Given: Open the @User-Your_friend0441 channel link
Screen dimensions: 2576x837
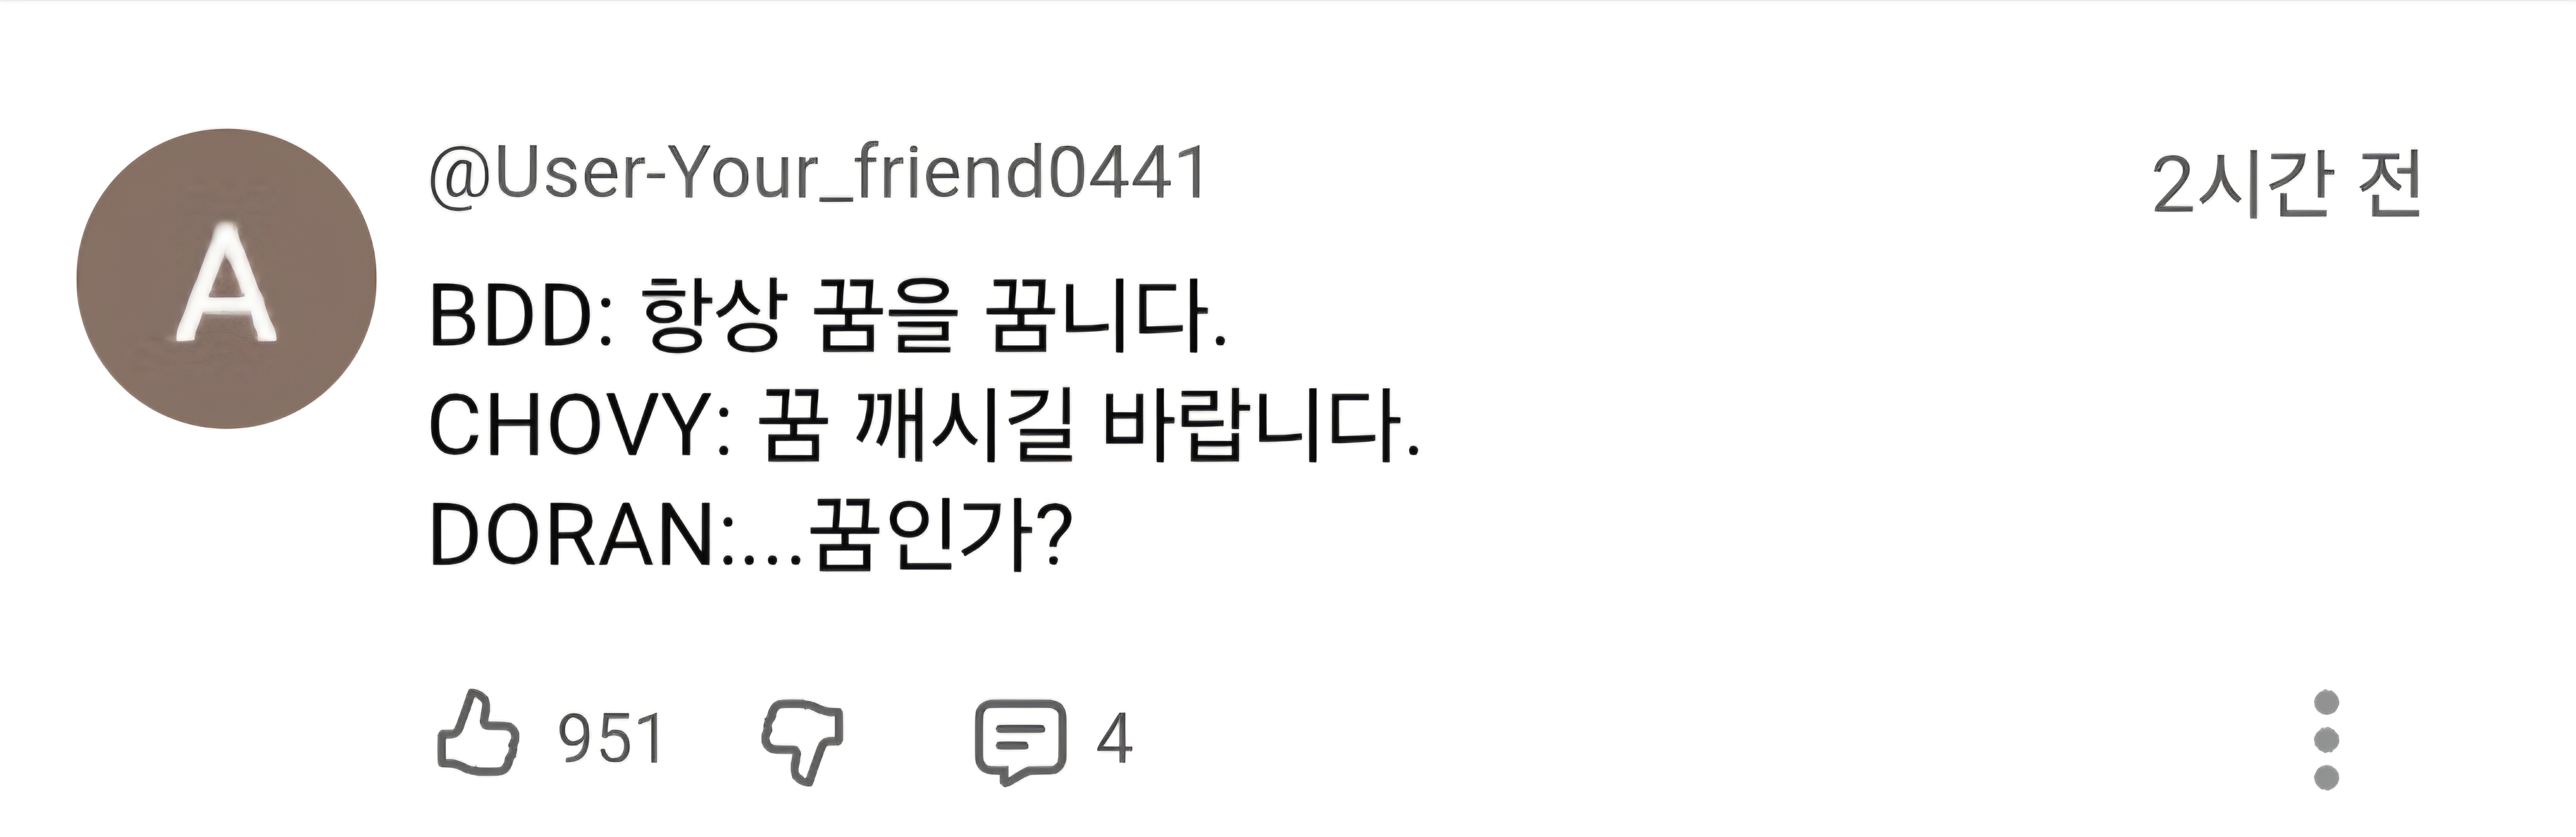Looking at the screenshot, I should 817,173.
